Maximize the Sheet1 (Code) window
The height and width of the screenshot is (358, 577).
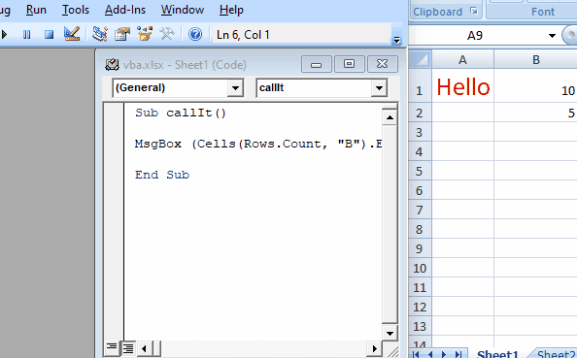pyautogui.click(x=350, y=64)
